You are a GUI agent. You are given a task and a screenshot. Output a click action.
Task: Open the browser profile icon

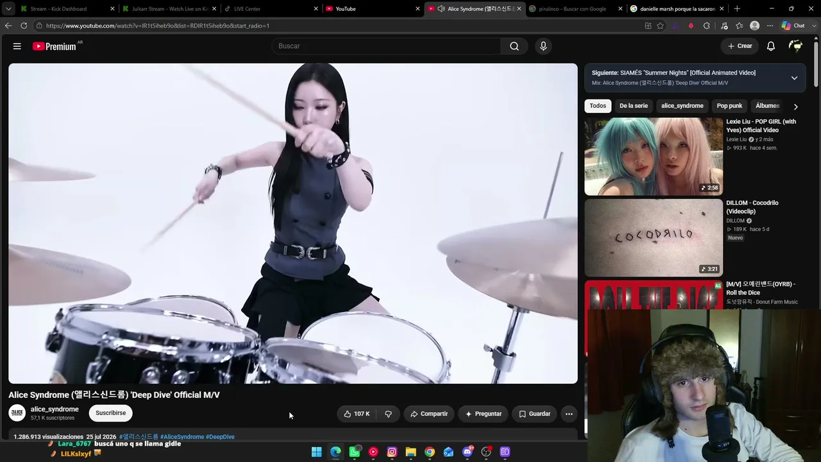pos(755,26)
